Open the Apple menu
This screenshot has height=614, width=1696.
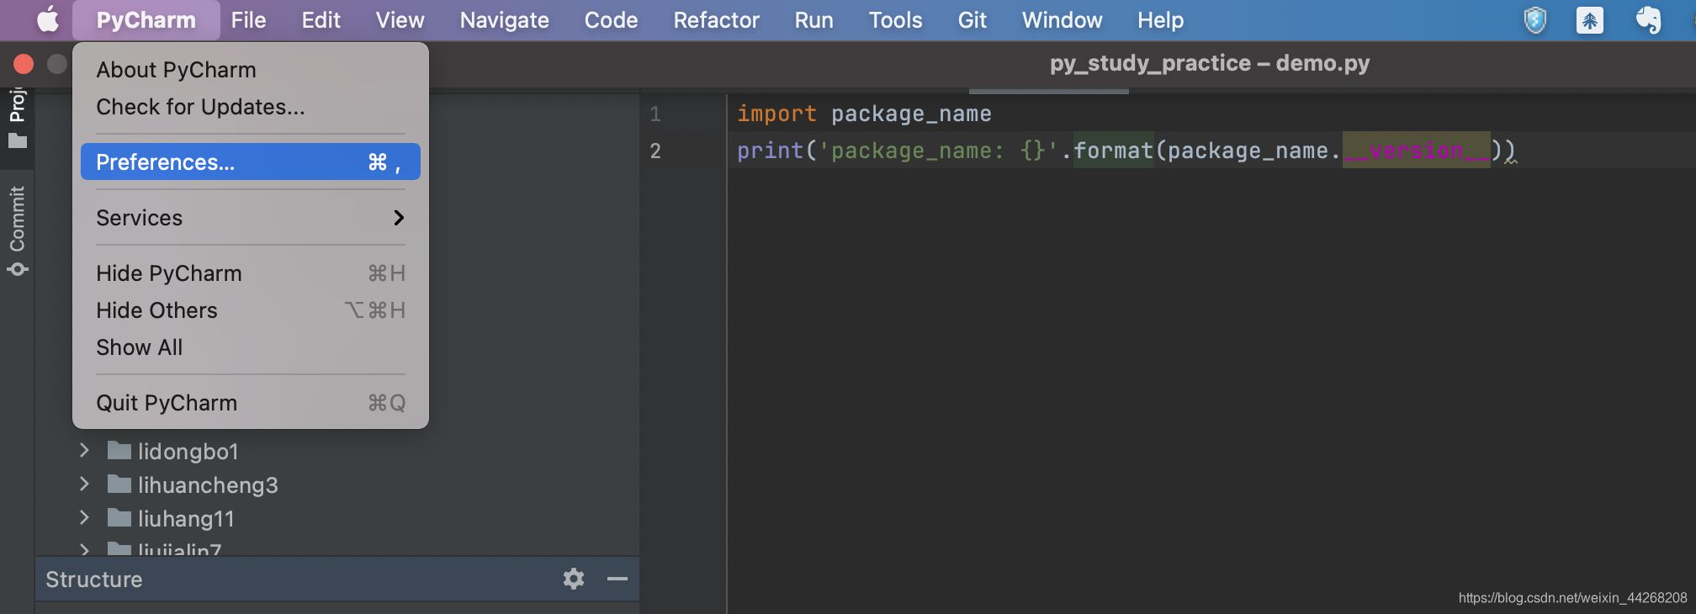[48, 19]
